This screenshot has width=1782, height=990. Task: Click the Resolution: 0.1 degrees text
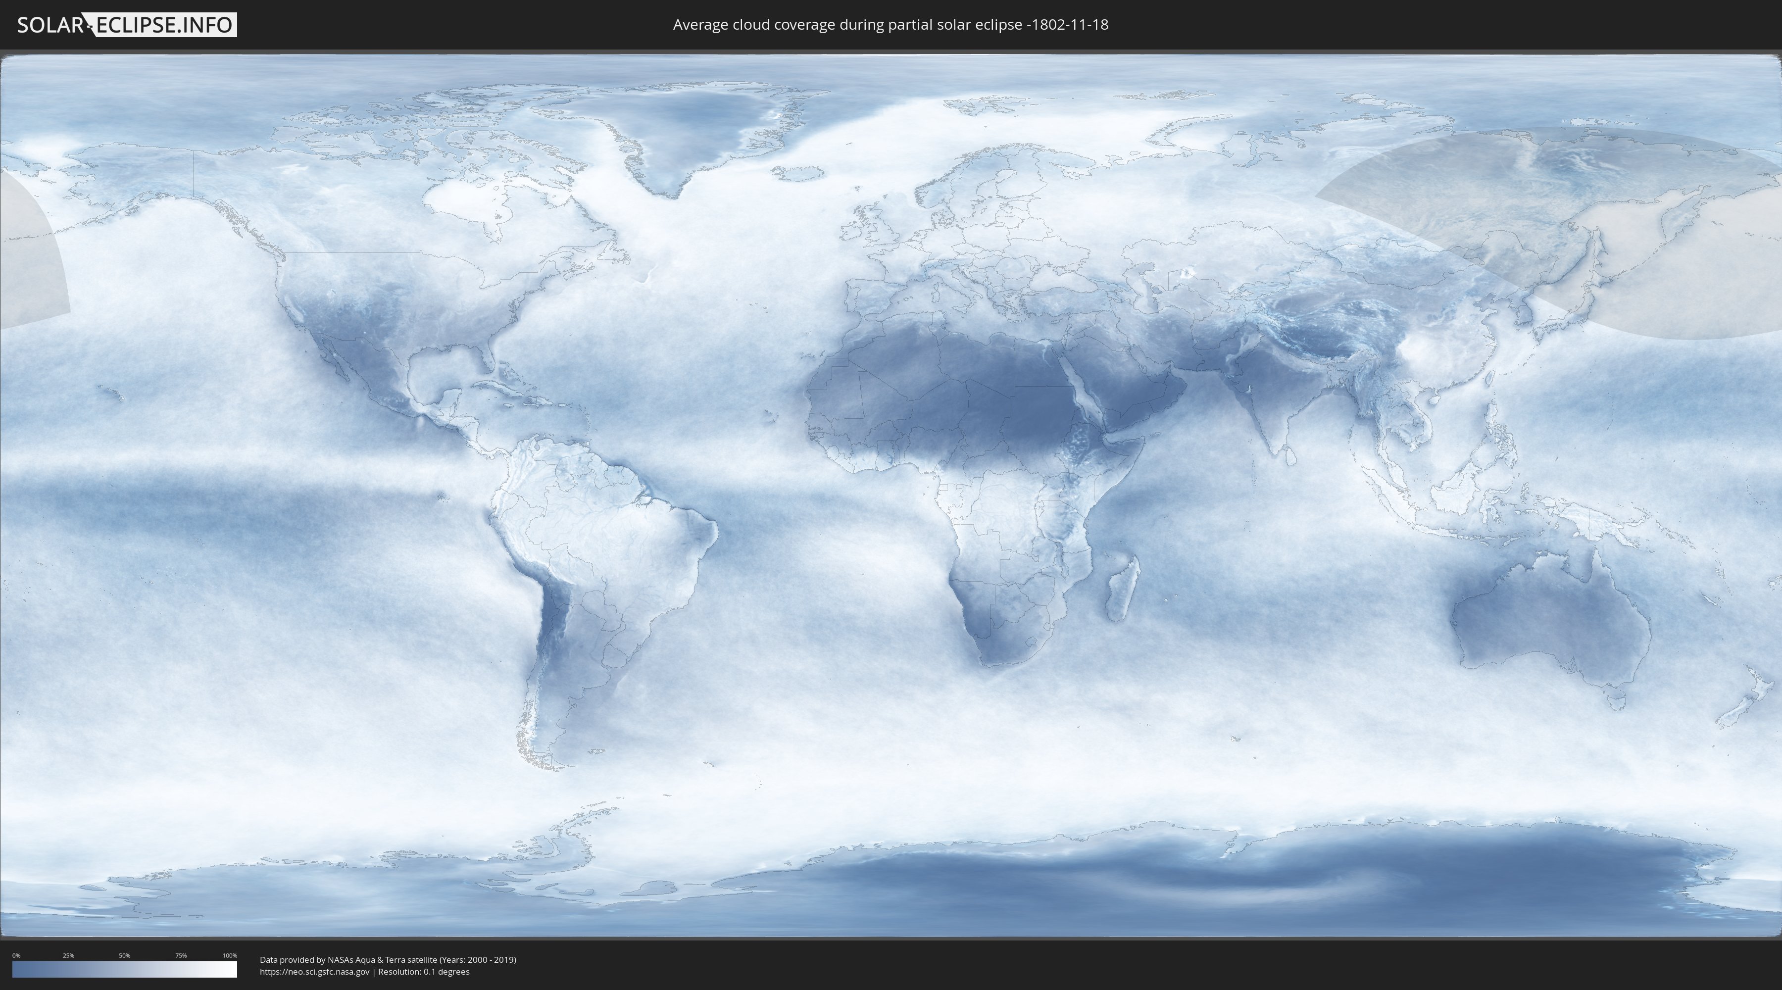(x=423, y=971)
